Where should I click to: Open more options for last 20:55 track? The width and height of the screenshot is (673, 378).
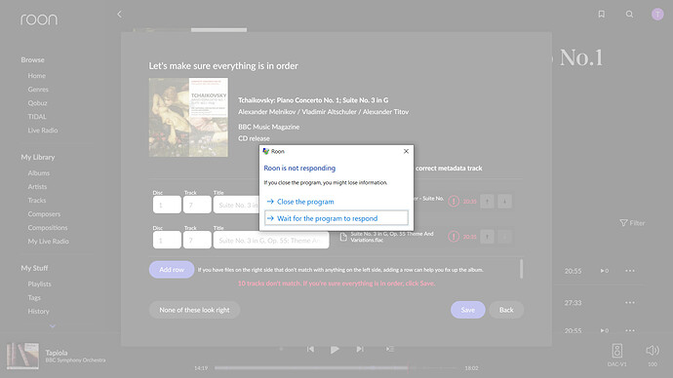pyautogui.click(x=630, y=330)
